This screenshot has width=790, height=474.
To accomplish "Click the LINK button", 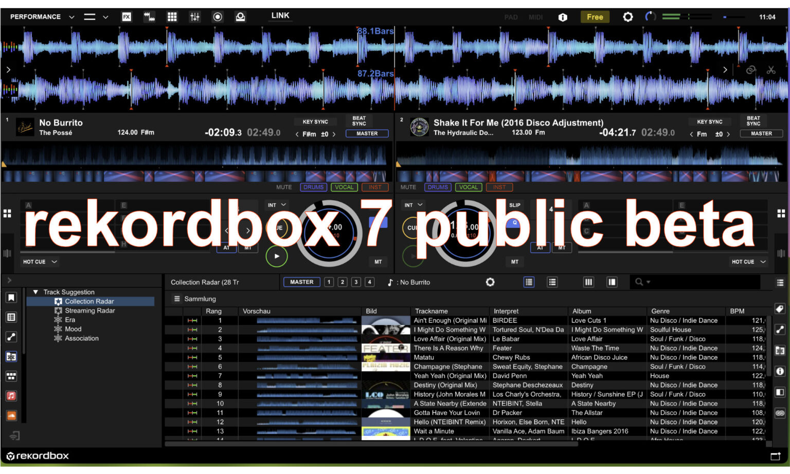I will (x=280, y=15).
